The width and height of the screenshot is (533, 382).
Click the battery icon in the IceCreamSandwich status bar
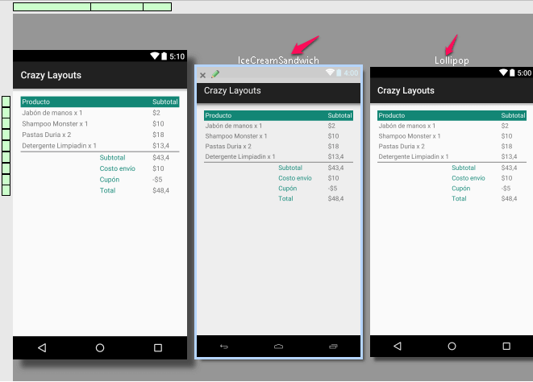coord(339,73)
